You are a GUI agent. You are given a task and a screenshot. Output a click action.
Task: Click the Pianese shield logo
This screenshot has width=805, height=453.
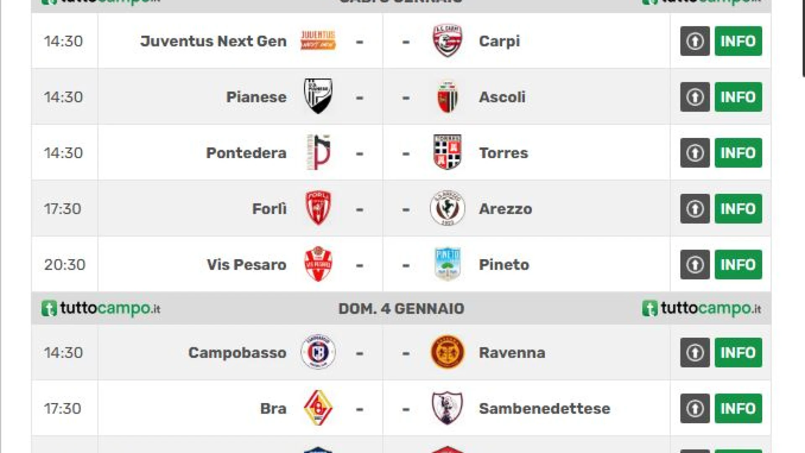coord(318,96)
